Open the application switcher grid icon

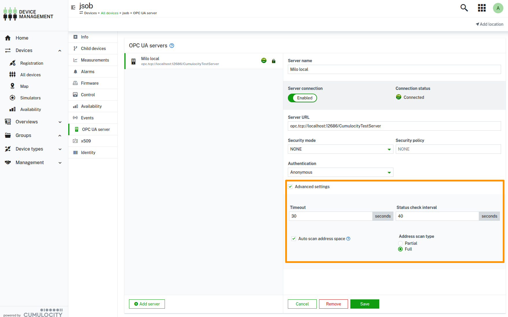pos(482,8)
